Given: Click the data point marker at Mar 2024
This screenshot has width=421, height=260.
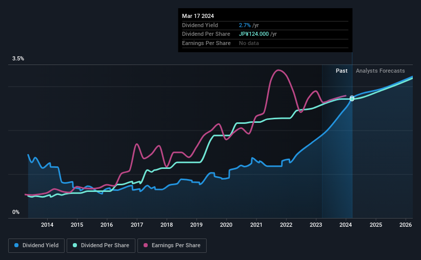Looking at the screenshot, I should tap(352, 98).
